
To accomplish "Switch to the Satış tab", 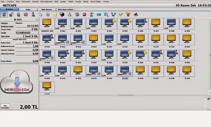I will (x=28, y=10).
